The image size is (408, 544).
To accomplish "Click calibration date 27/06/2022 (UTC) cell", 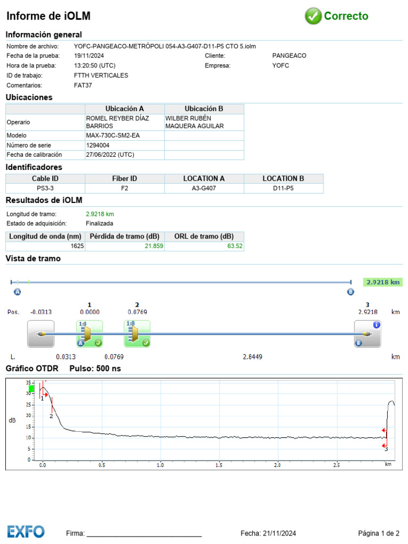I will pyautogui.click(x=124, y=155).
